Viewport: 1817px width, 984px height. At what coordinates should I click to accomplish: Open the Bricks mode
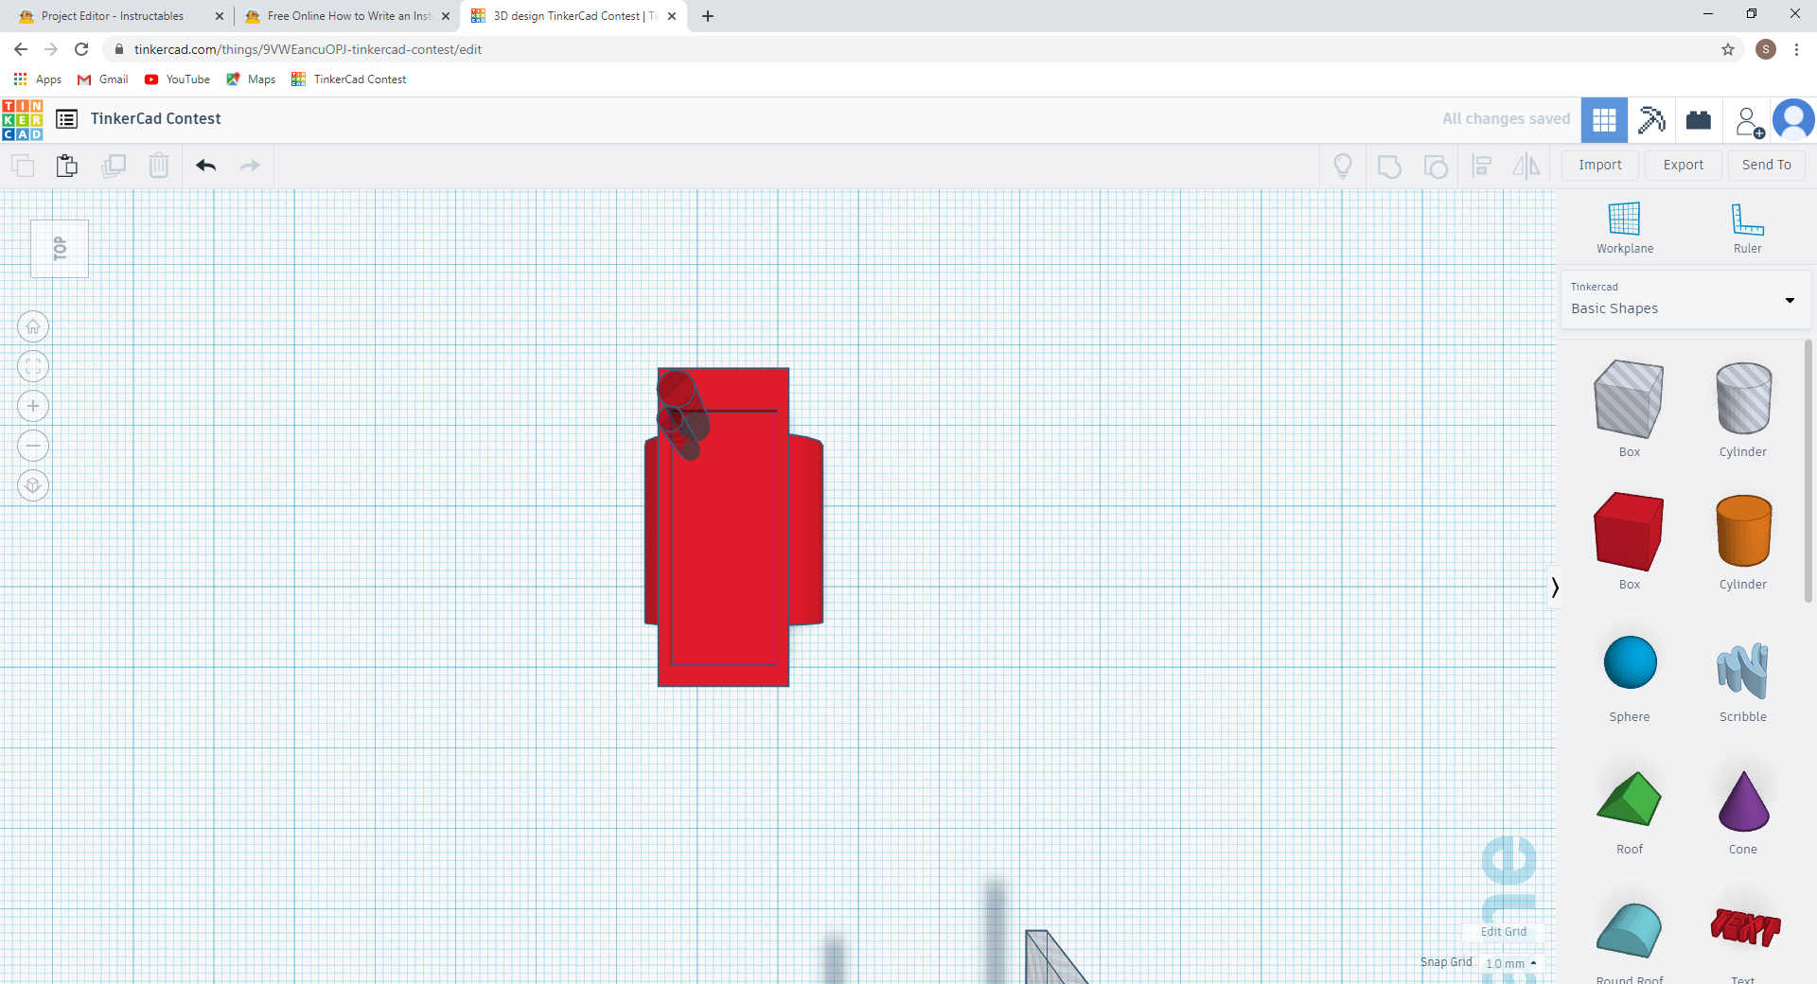1699,120
